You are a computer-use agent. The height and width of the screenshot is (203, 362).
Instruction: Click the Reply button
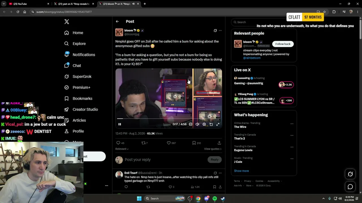point(214,160)
